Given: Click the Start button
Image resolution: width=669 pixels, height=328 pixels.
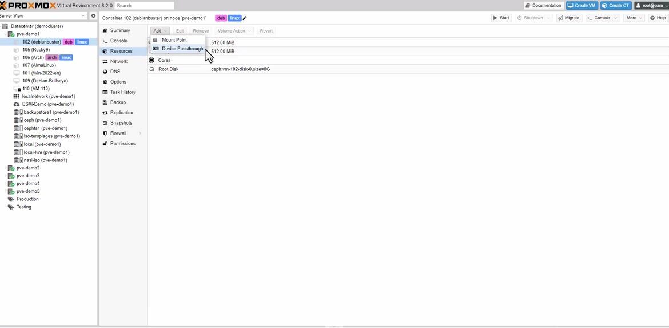Looking at the screenshot, I should (501, 18).
